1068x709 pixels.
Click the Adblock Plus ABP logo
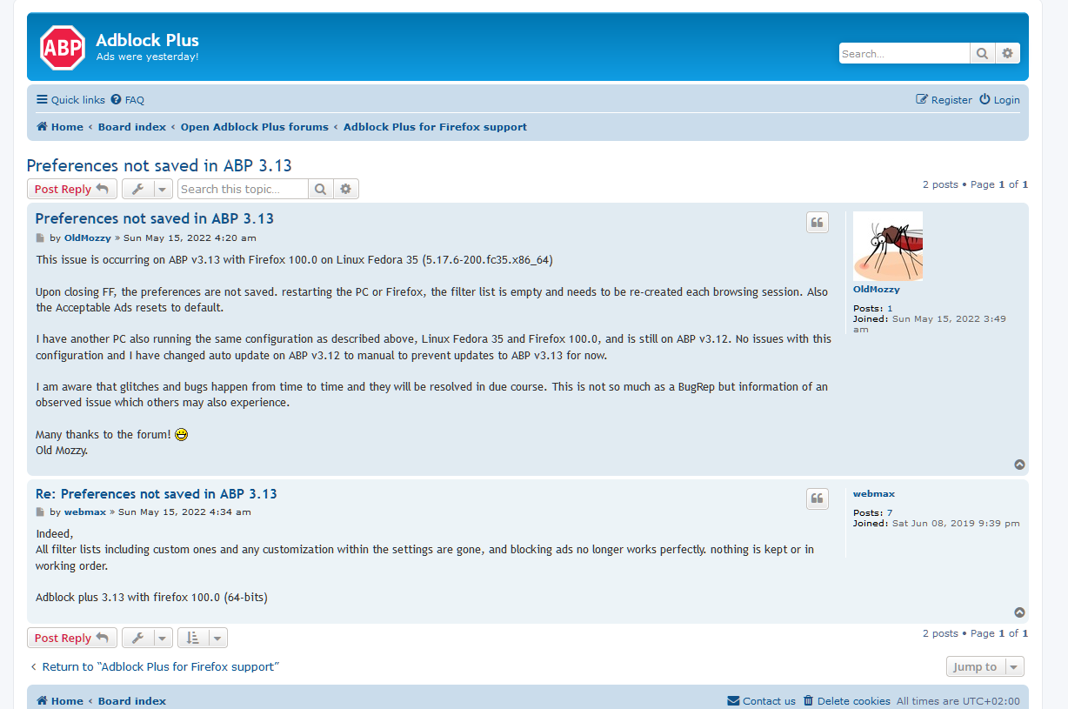click(x=63, y=48)
